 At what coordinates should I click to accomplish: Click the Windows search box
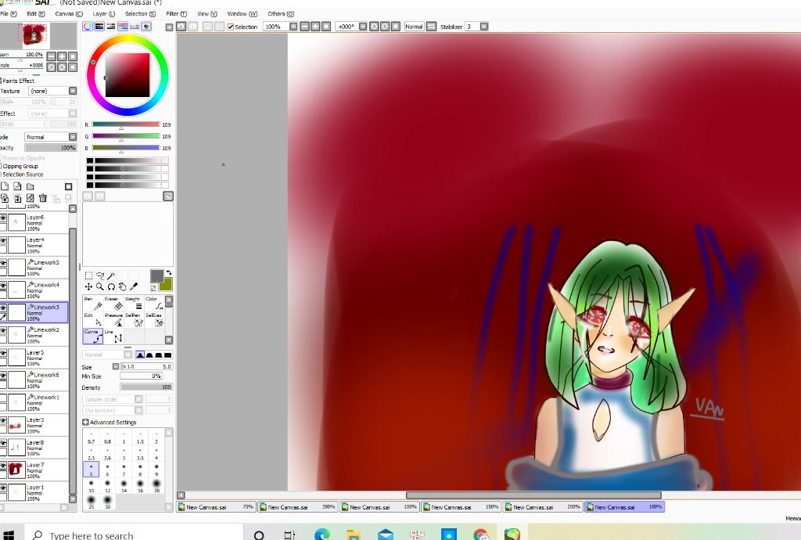[133, 535]
